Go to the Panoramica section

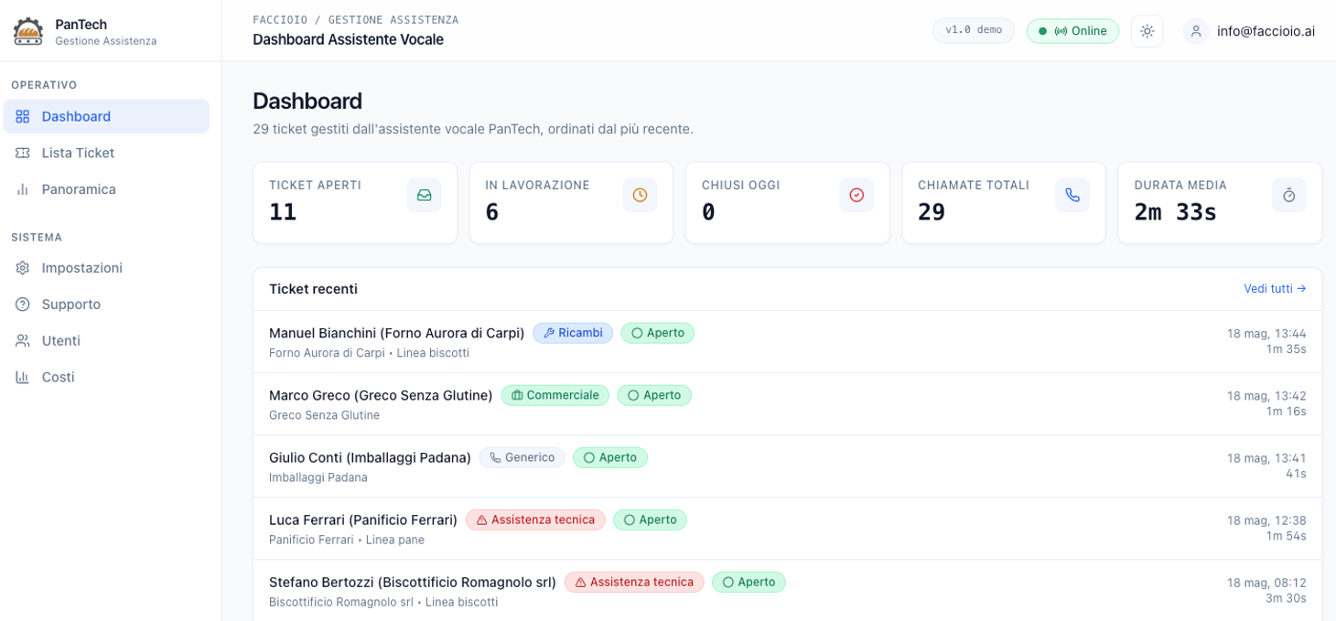point(106,189)
